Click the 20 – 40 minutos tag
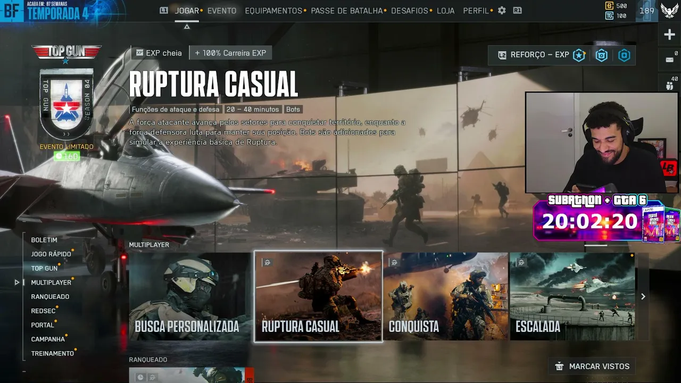This screenshot has width=681, height=383. (253, 110)
